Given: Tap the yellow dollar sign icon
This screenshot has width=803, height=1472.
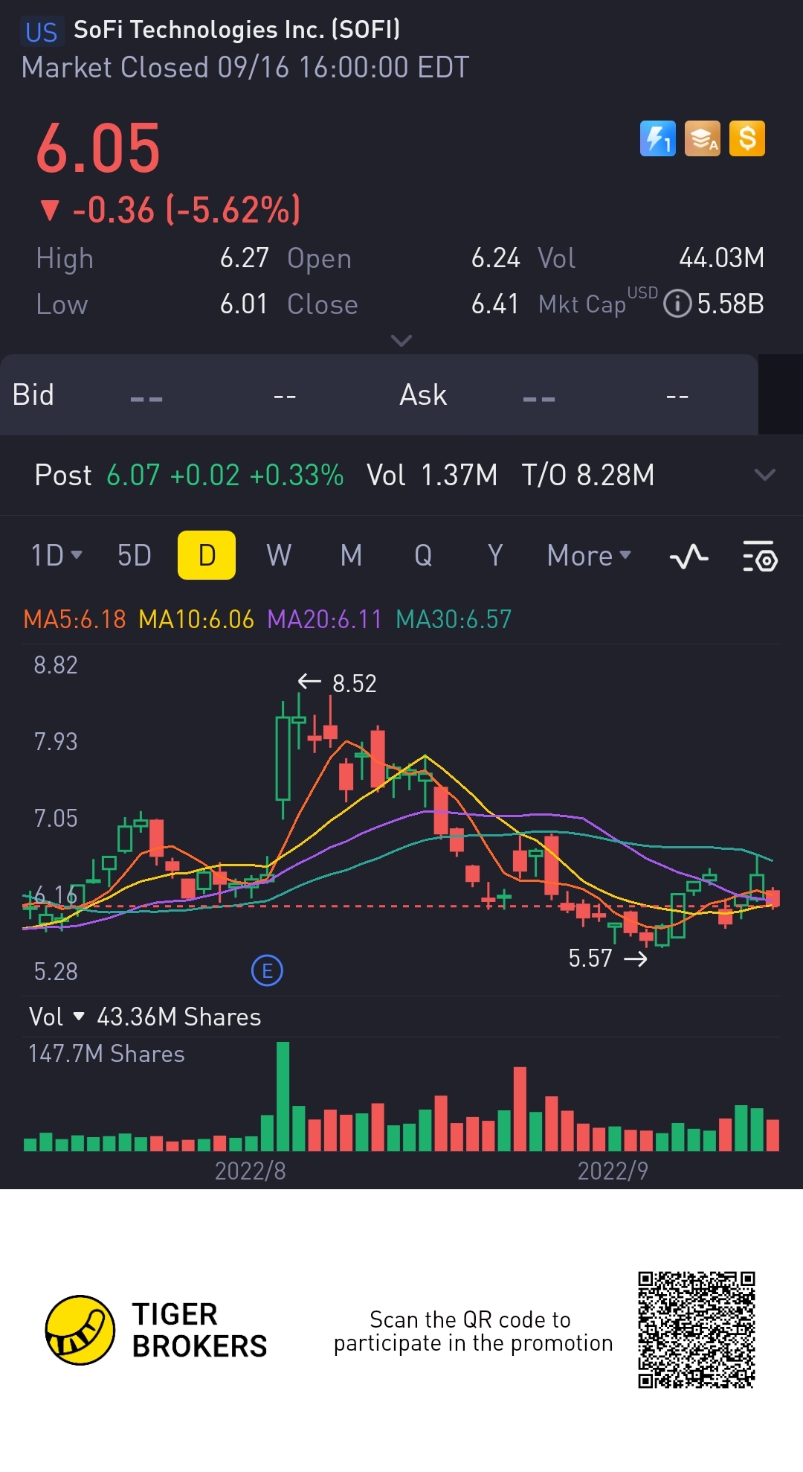Looking at the screenshot, I should tap(747, 138).
